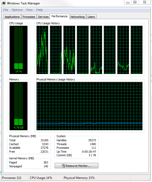Switch to the Networking tab

pyautogui.click(x=77, y=17)
